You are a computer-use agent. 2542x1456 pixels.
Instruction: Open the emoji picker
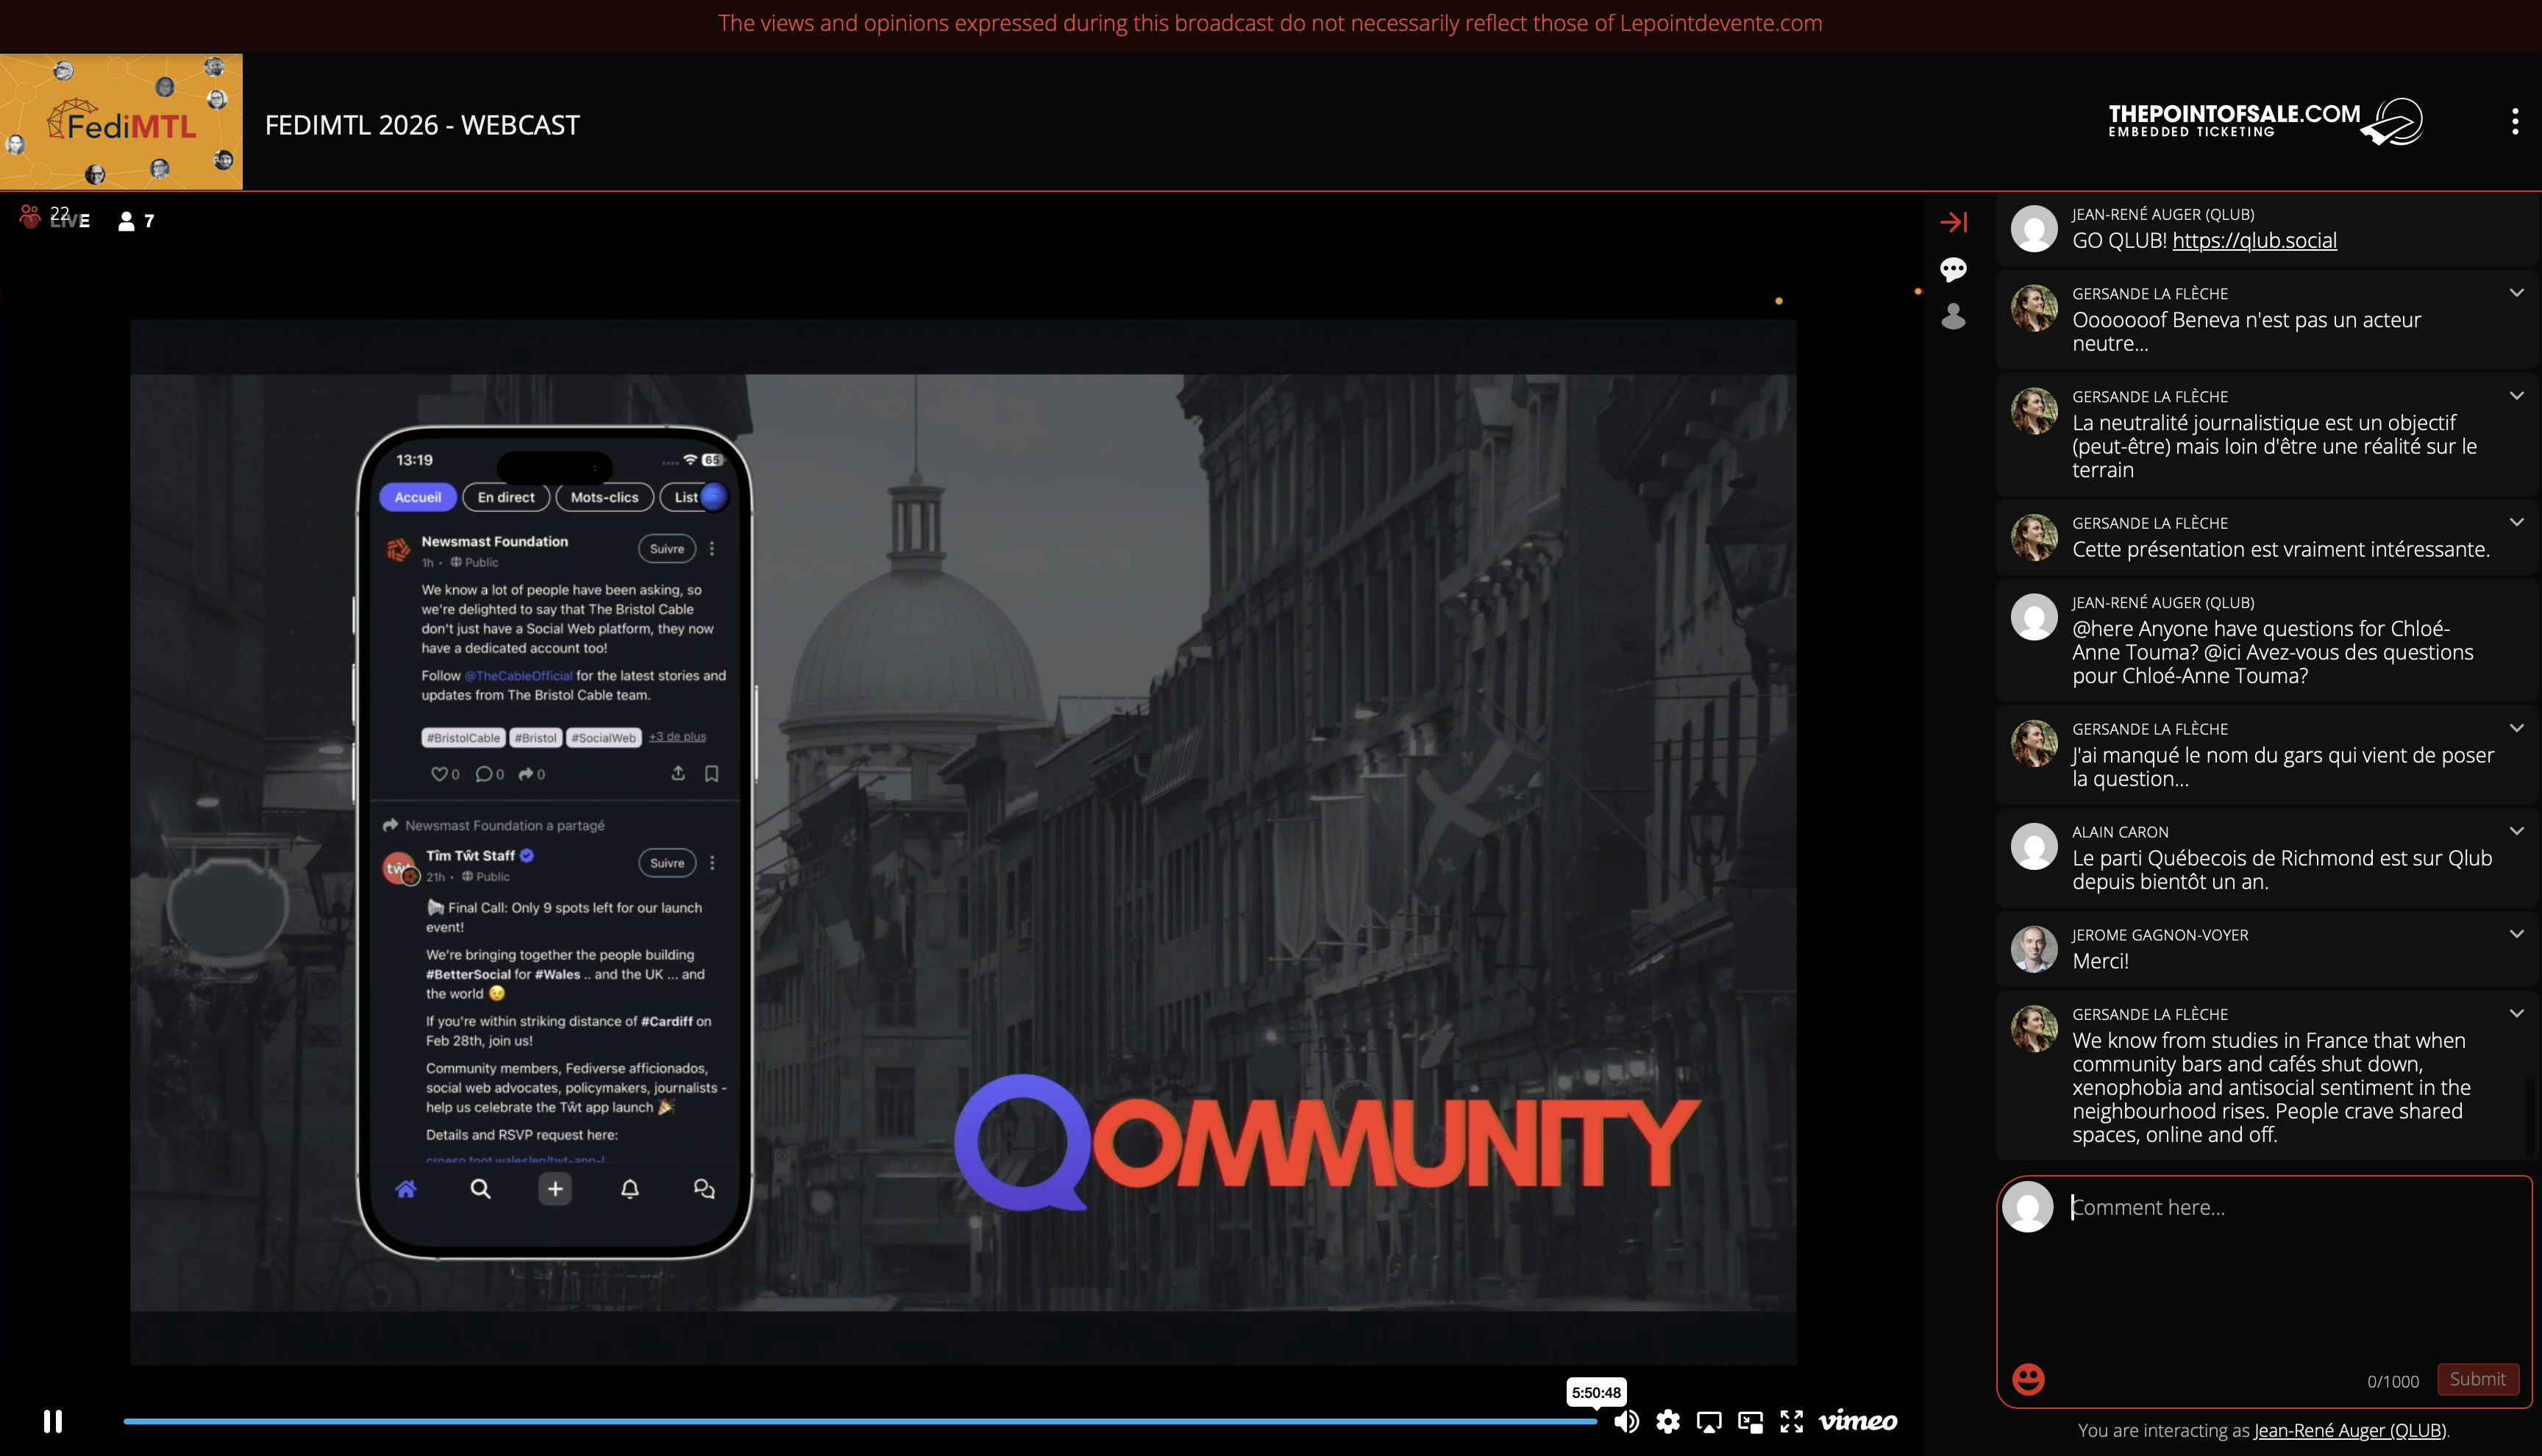point(2028,1379)
